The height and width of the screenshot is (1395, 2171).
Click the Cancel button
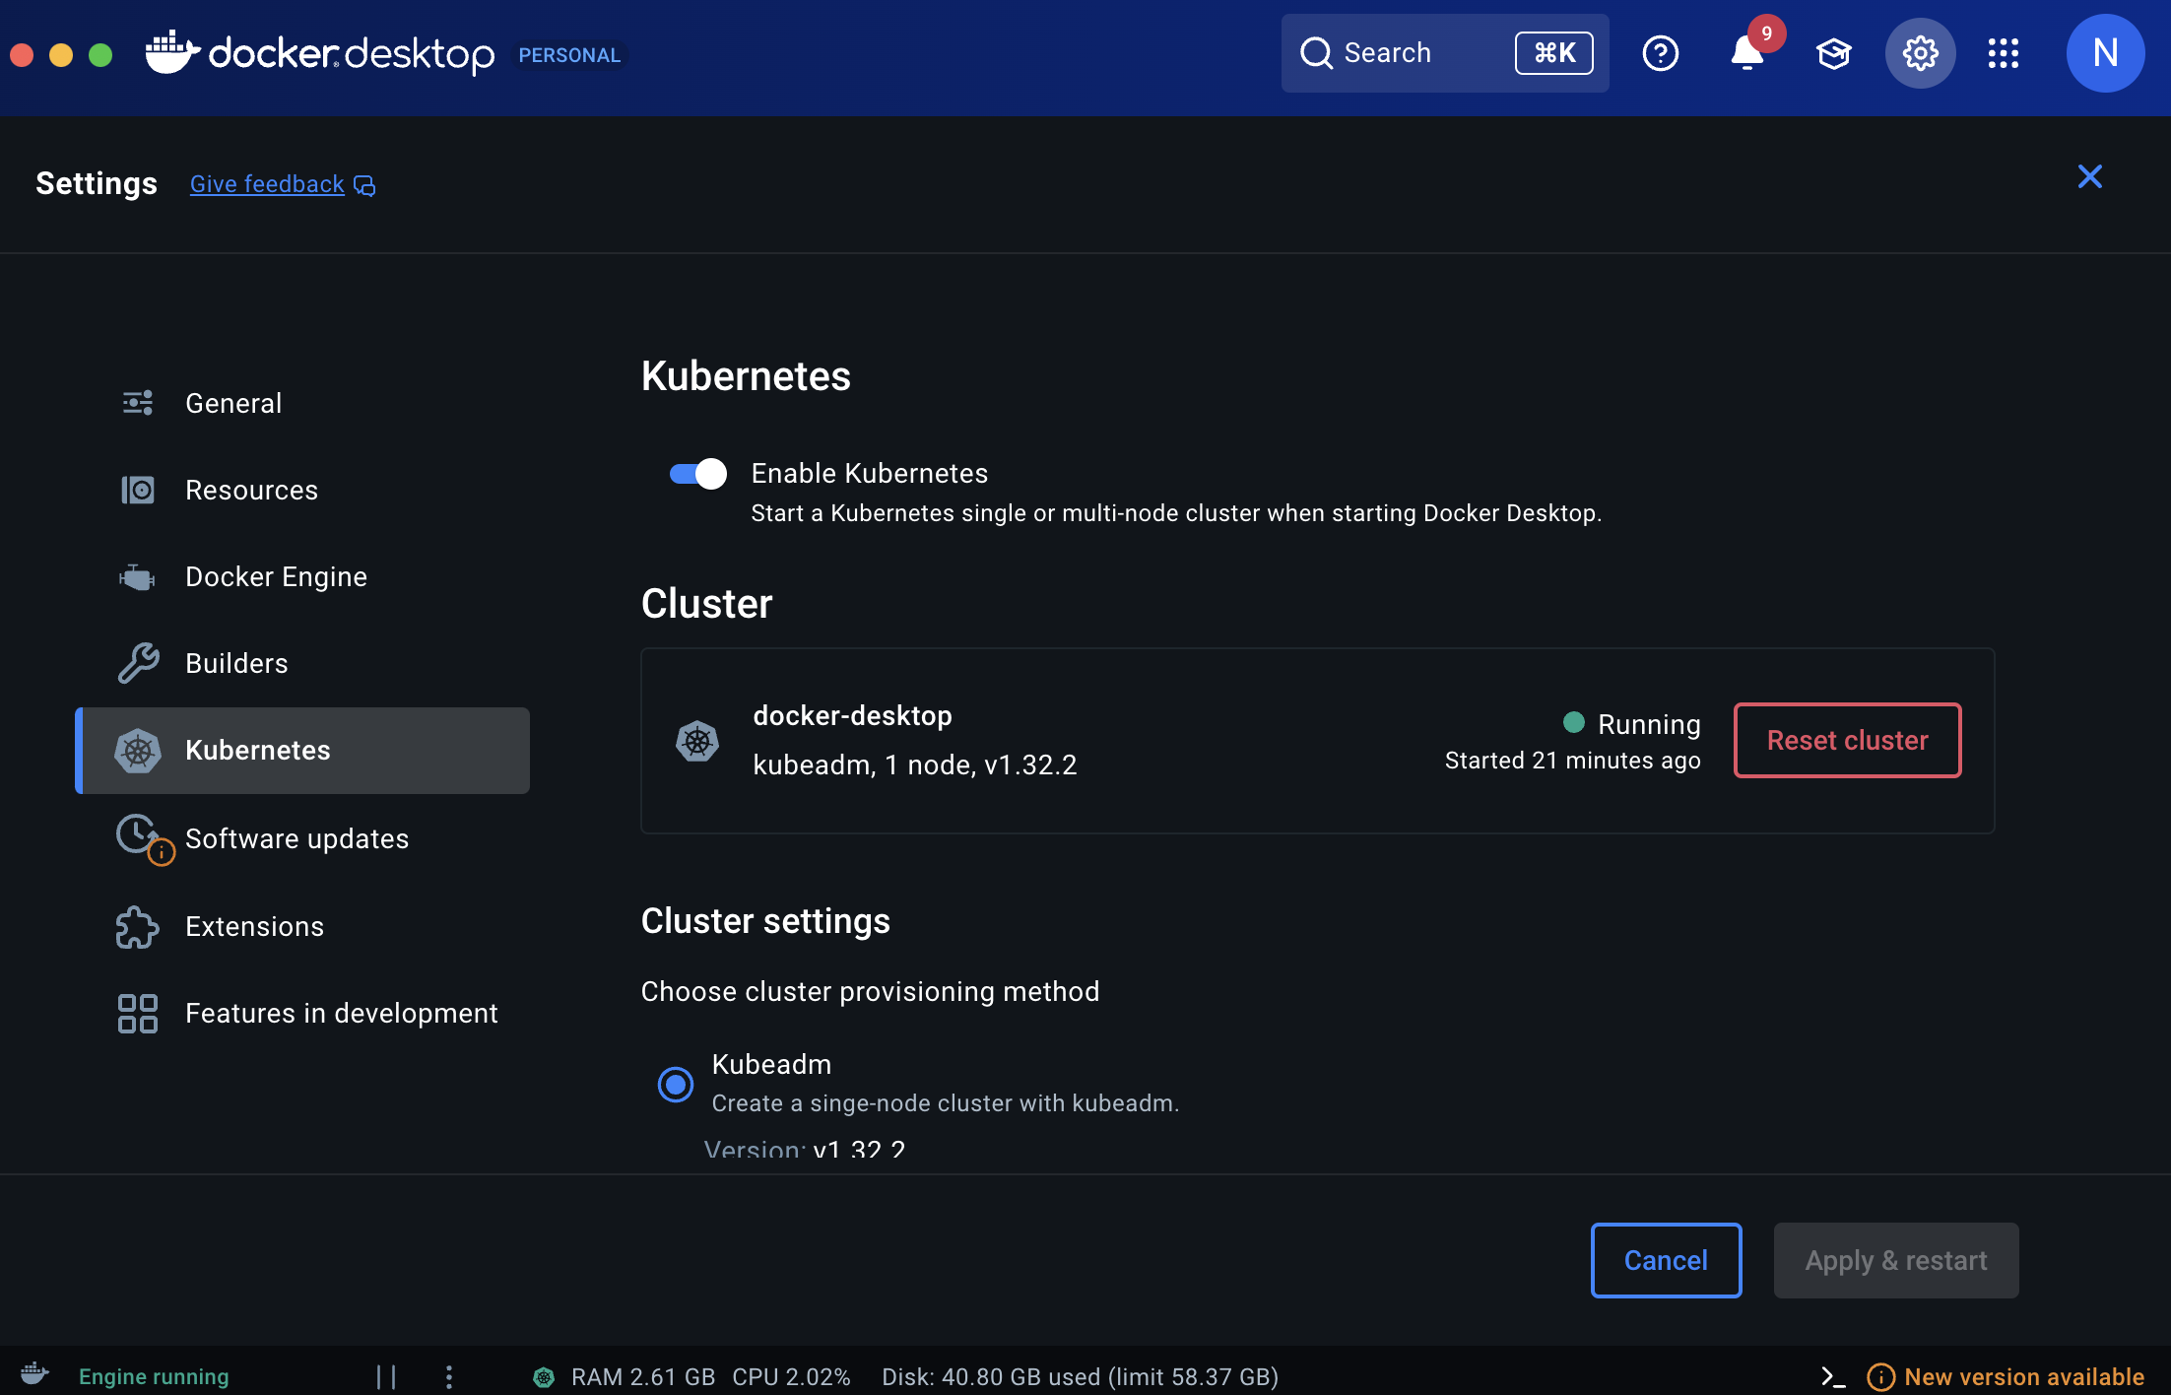1666,1260
